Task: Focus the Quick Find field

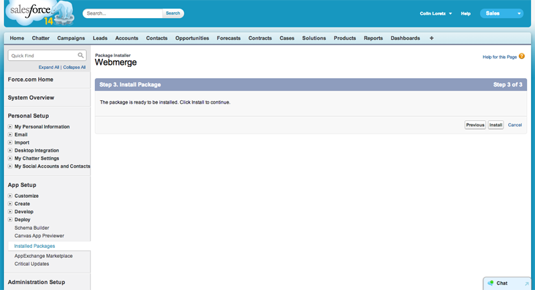Action: 47,55
